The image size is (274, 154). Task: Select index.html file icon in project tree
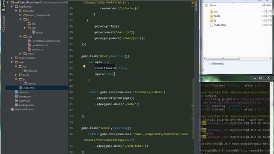pyautogui.click(x=21, y=88)
